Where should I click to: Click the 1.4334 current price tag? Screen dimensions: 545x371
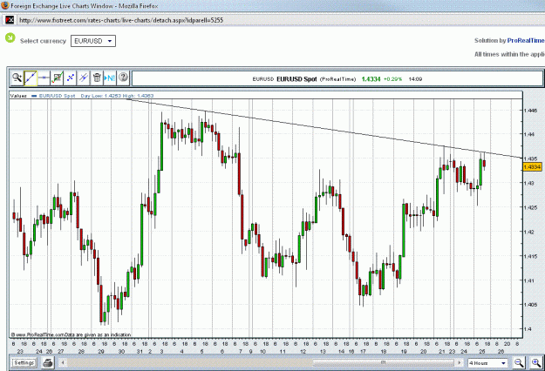coord(532,167)
